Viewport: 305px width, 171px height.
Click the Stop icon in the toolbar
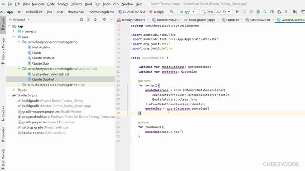click(x=286, y=12)
